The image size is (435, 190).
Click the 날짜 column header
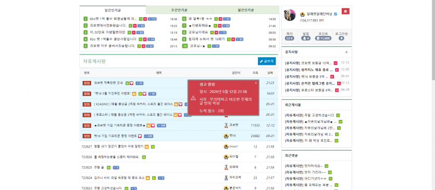270,73
